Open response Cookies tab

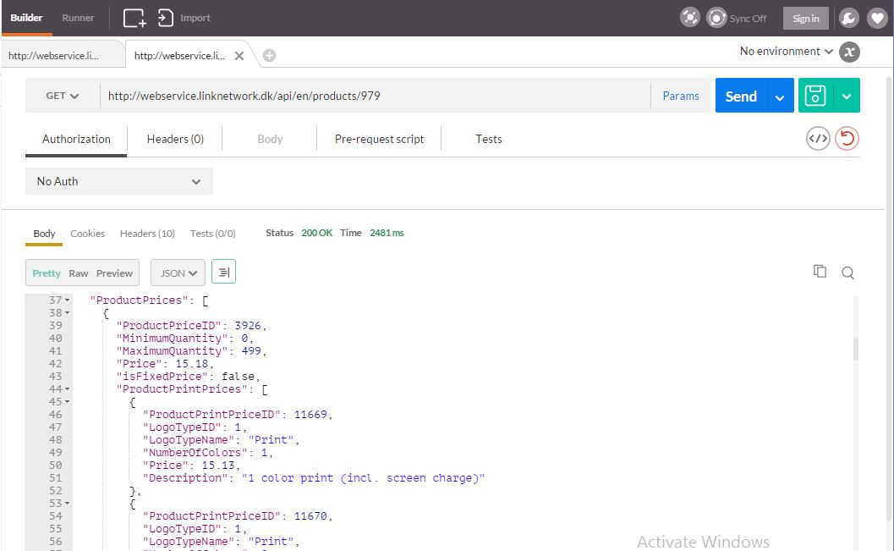pos(87,234)
